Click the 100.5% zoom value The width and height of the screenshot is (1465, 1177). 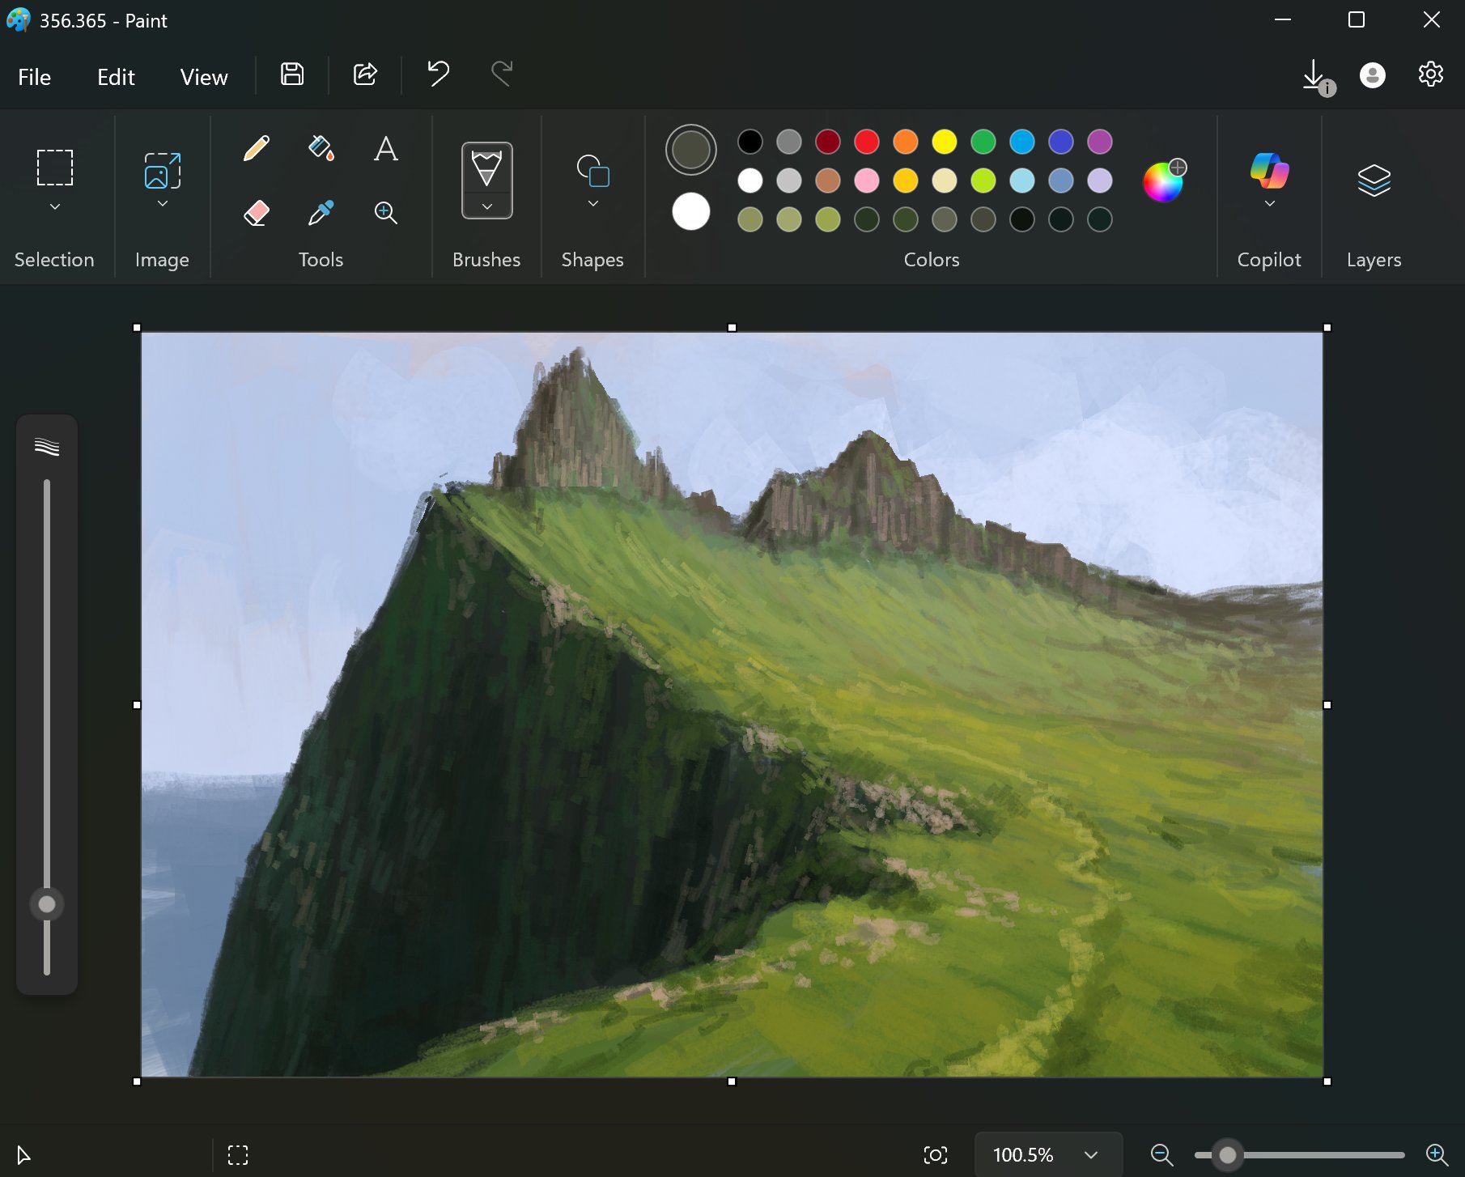1023,1155
